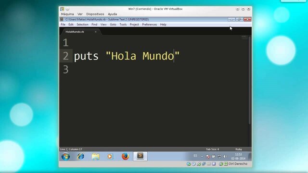
Task: Open Sublime Text Edit menu
Action: click(71, 25)
